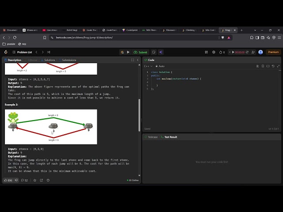Open the youtube bookmarks folder

coord(9,44)
